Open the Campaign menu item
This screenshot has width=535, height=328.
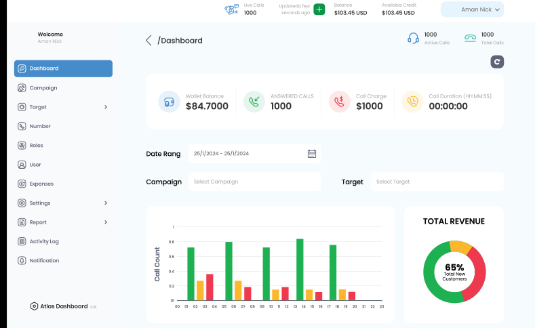tap(63, 88)
